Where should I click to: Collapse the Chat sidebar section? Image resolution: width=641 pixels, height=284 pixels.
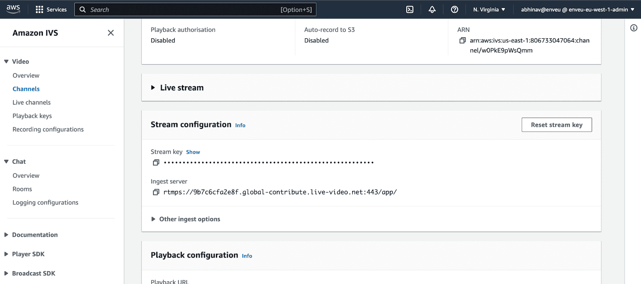click(x=6, y=162)
